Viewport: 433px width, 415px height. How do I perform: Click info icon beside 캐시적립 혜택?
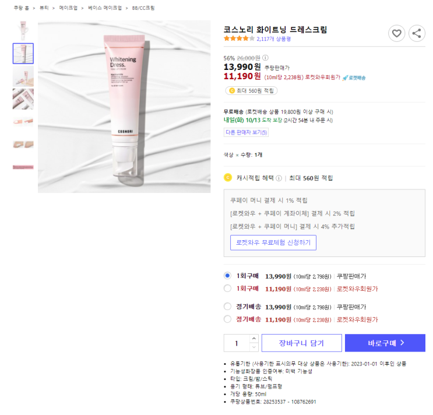click(279, 178)
